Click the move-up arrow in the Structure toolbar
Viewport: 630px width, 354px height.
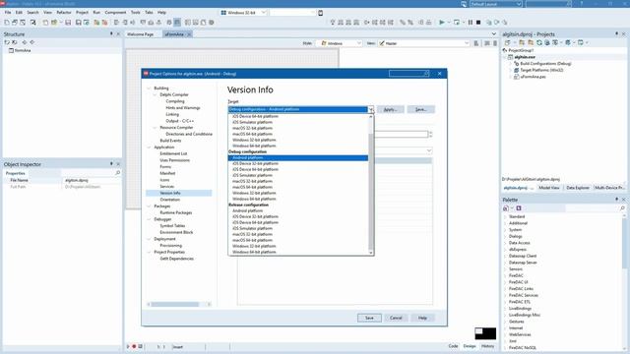[25, 42]
